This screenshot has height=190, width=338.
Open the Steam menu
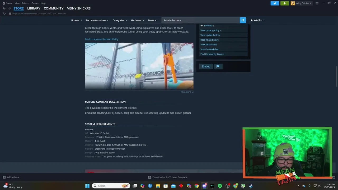click(9, 3)
